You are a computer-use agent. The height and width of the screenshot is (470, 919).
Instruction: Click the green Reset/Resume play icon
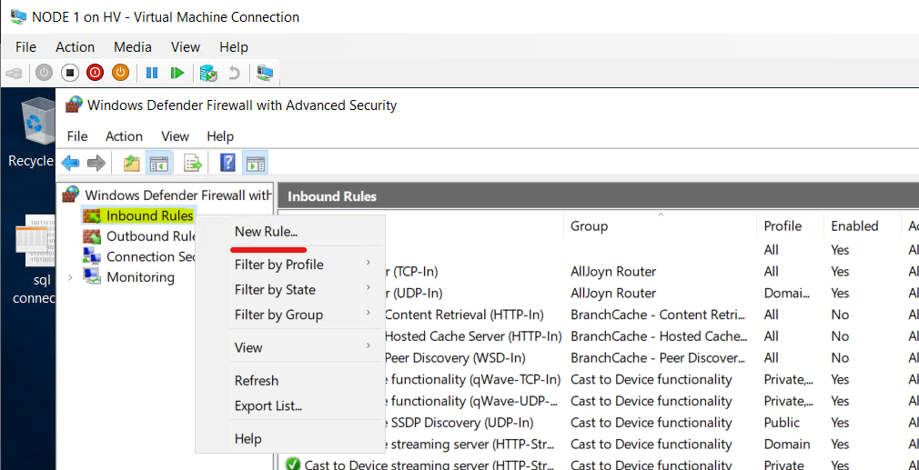pos(177,73)
